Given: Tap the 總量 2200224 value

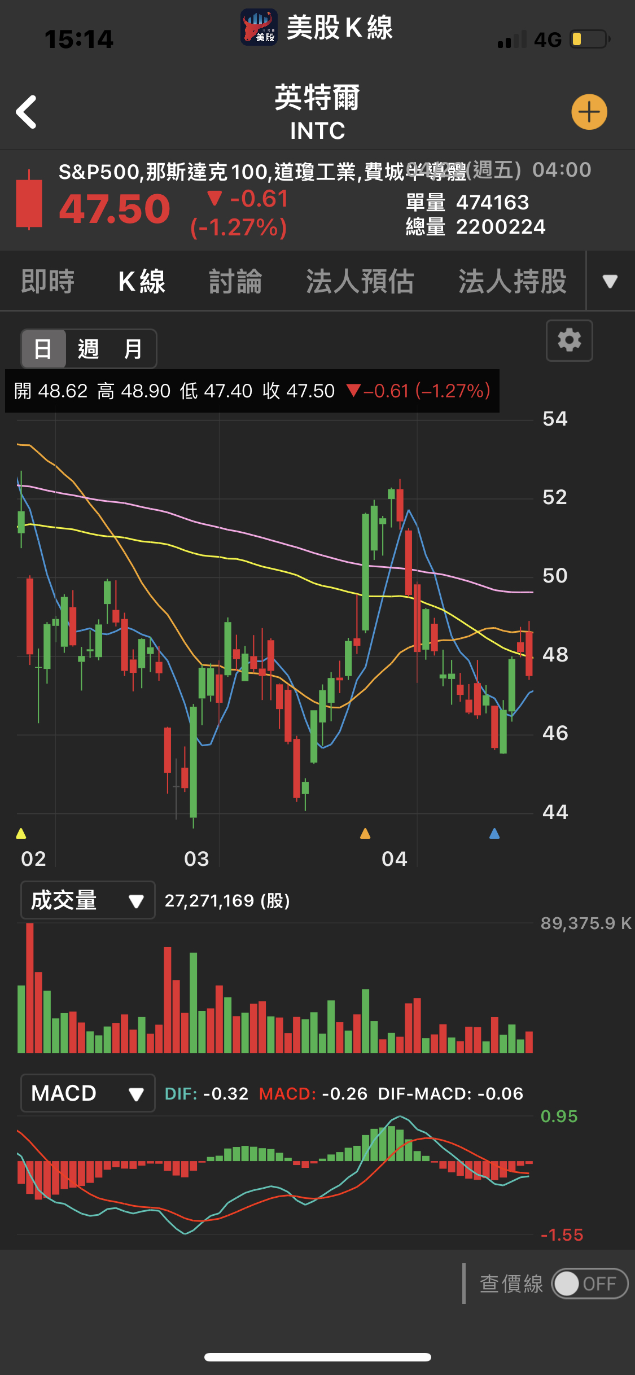Looking at the screenshot, I should point(476,226).
